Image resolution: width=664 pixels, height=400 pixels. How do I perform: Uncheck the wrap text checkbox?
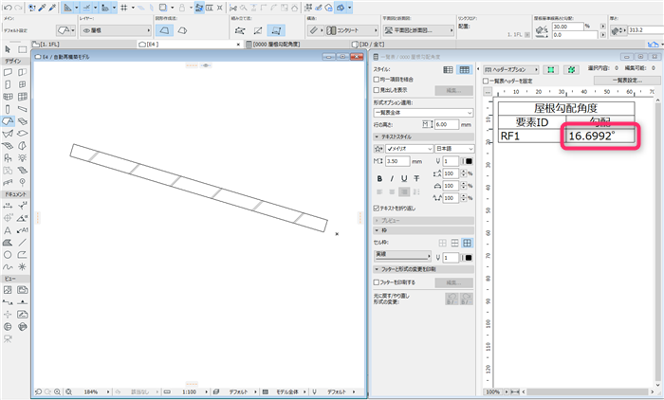point(376,209)
